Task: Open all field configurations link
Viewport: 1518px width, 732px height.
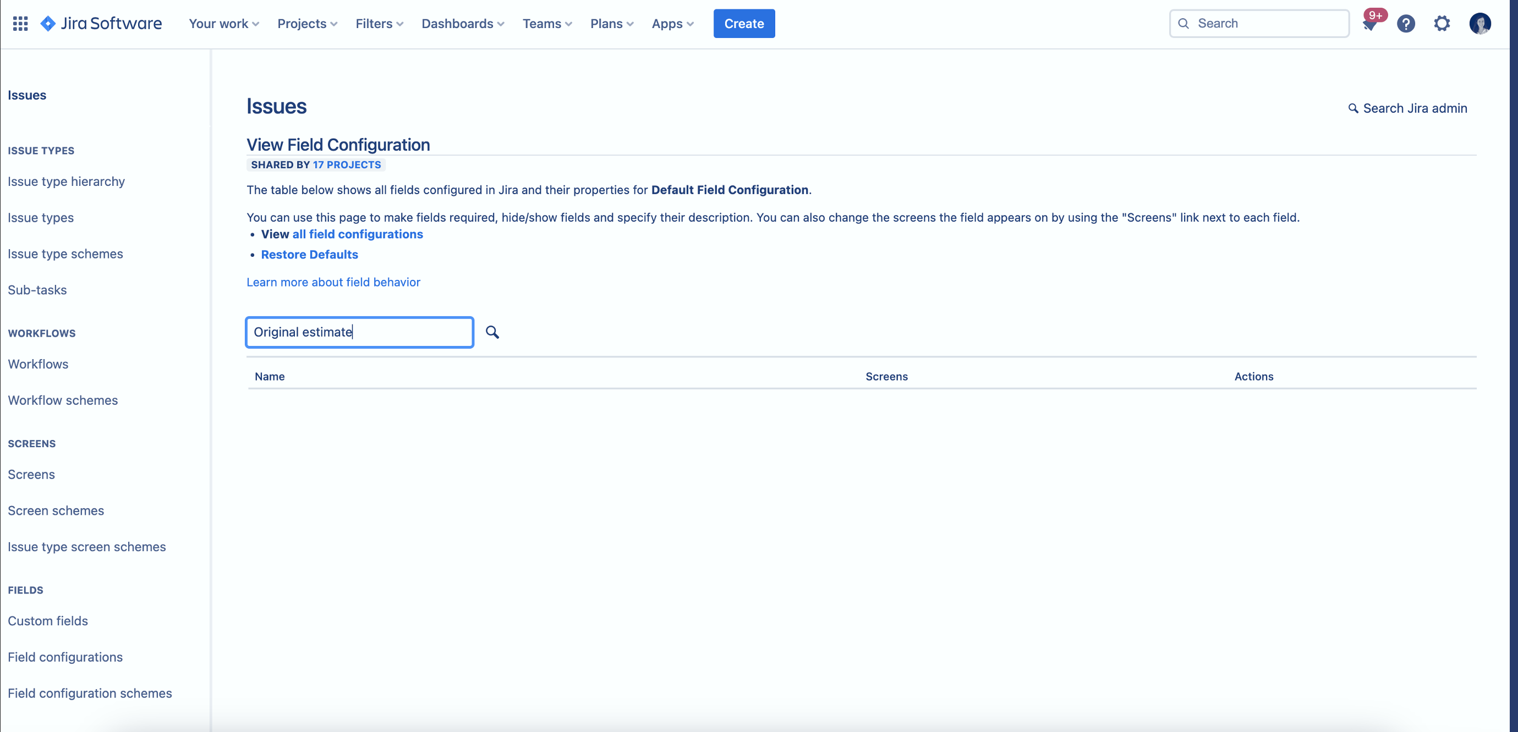Action: point(357,234)
